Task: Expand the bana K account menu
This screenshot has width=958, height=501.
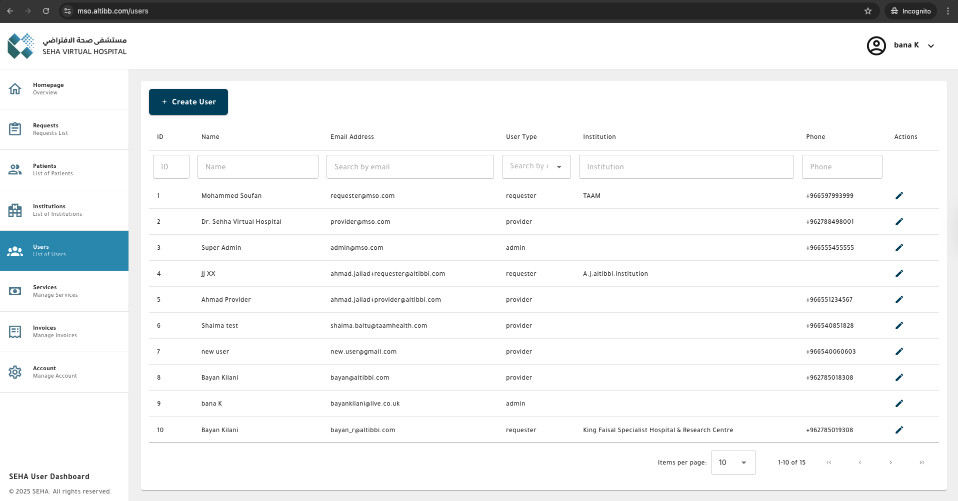Action: coord(931,45)
